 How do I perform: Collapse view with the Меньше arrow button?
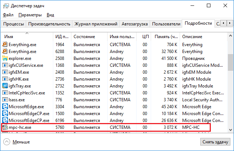click(x=6, y=142)
